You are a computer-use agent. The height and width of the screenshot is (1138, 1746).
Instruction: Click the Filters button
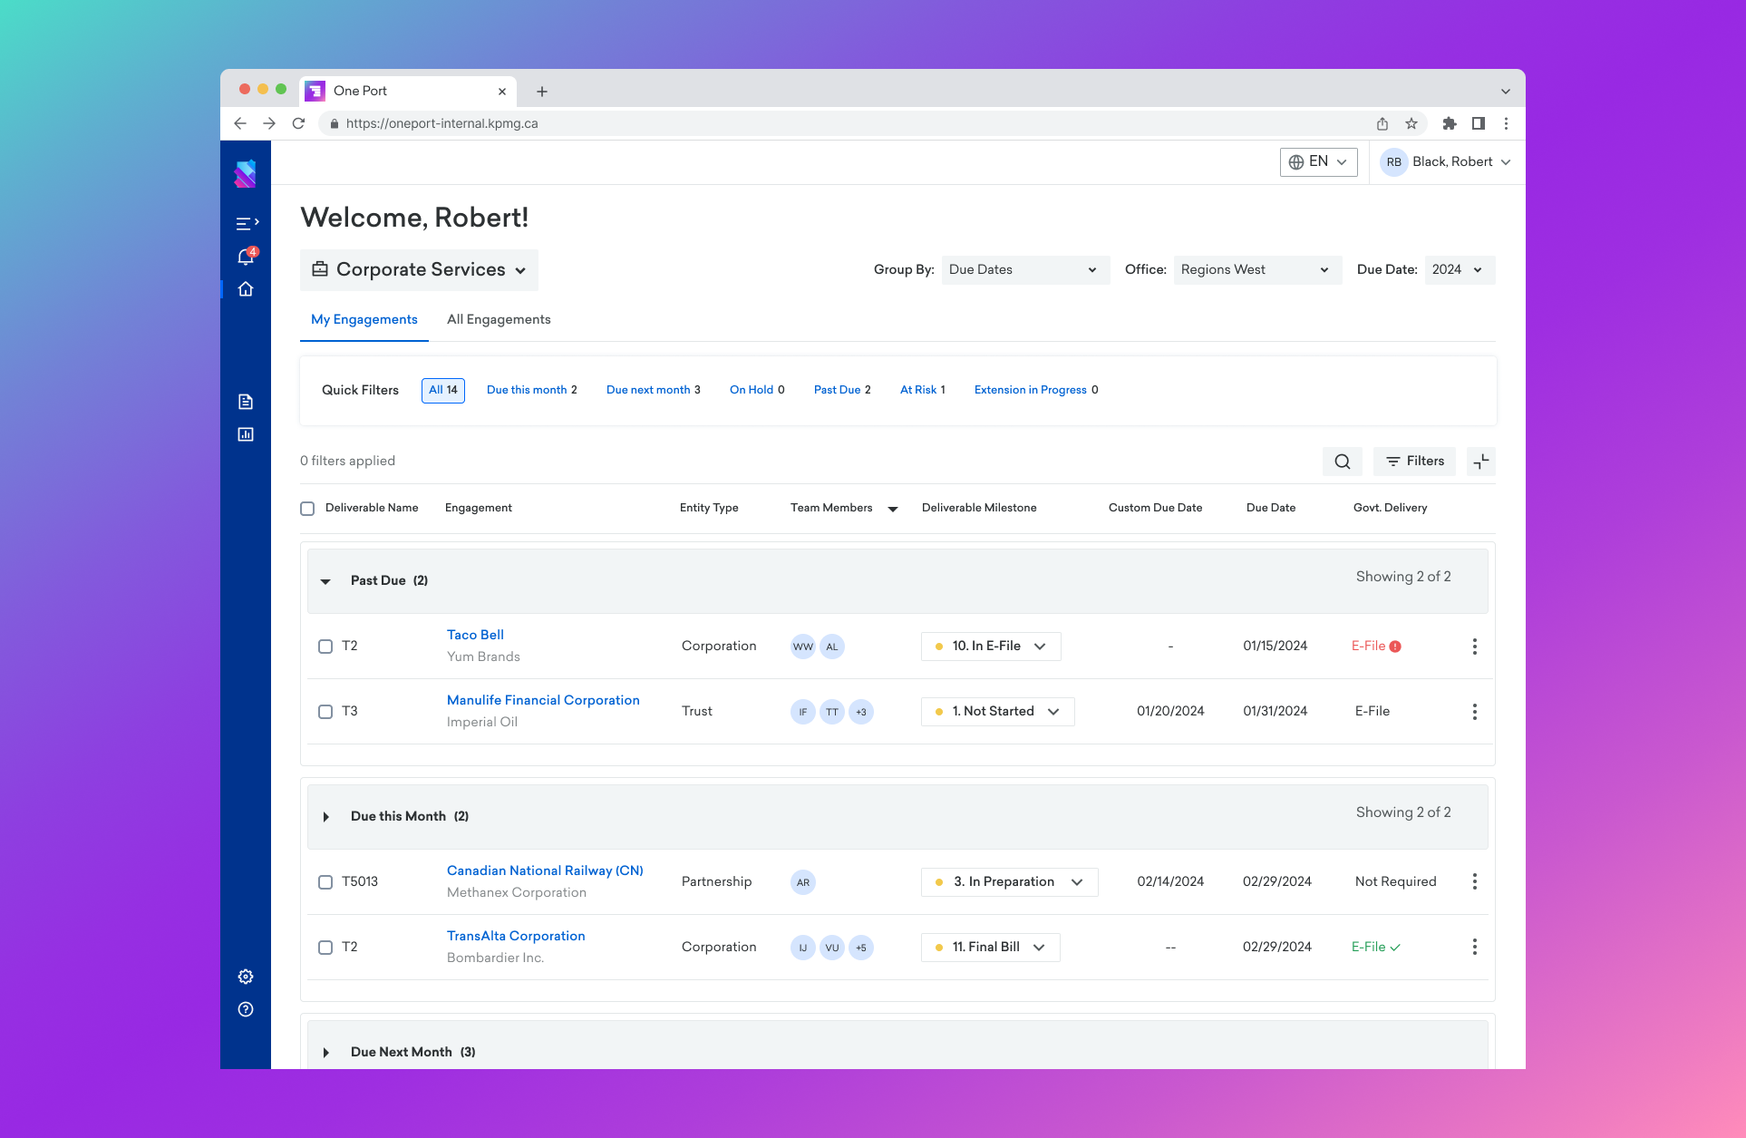pyautogui.click(x=1414, y=462)
